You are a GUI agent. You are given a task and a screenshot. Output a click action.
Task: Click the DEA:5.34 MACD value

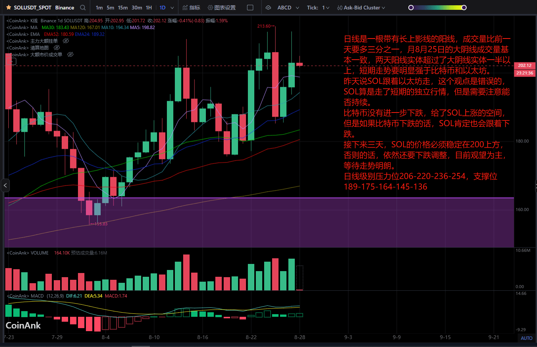coord(93,296)
